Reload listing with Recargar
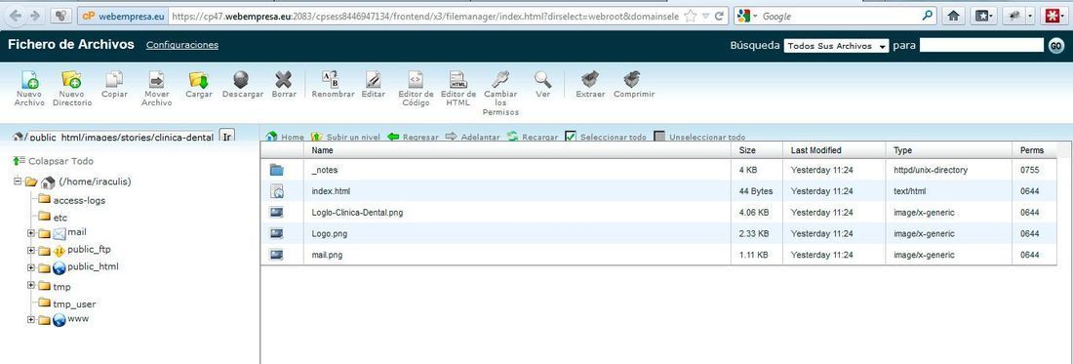 point(533,137)
